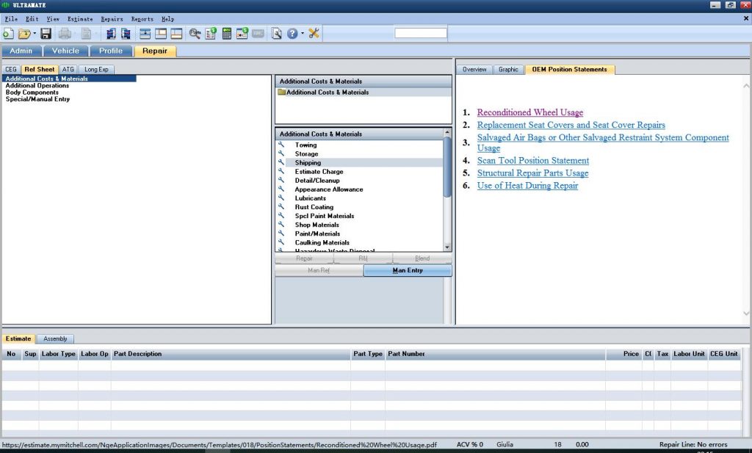Select Body Components in left list
Image resolution: width=752 pixels, height=453 pixels.
click(x=32, y=92)
